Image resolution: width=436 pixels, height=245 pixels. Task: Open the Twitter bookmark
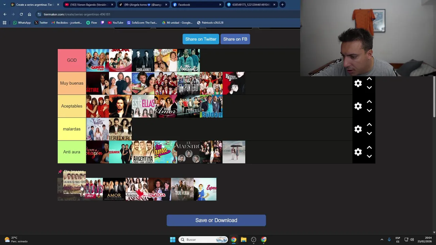click(x=41, y=23)
